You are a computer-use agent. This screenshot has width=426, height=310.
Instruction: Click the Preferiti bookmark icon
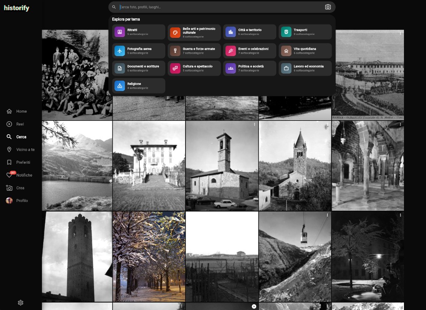[x=9, y=162]
